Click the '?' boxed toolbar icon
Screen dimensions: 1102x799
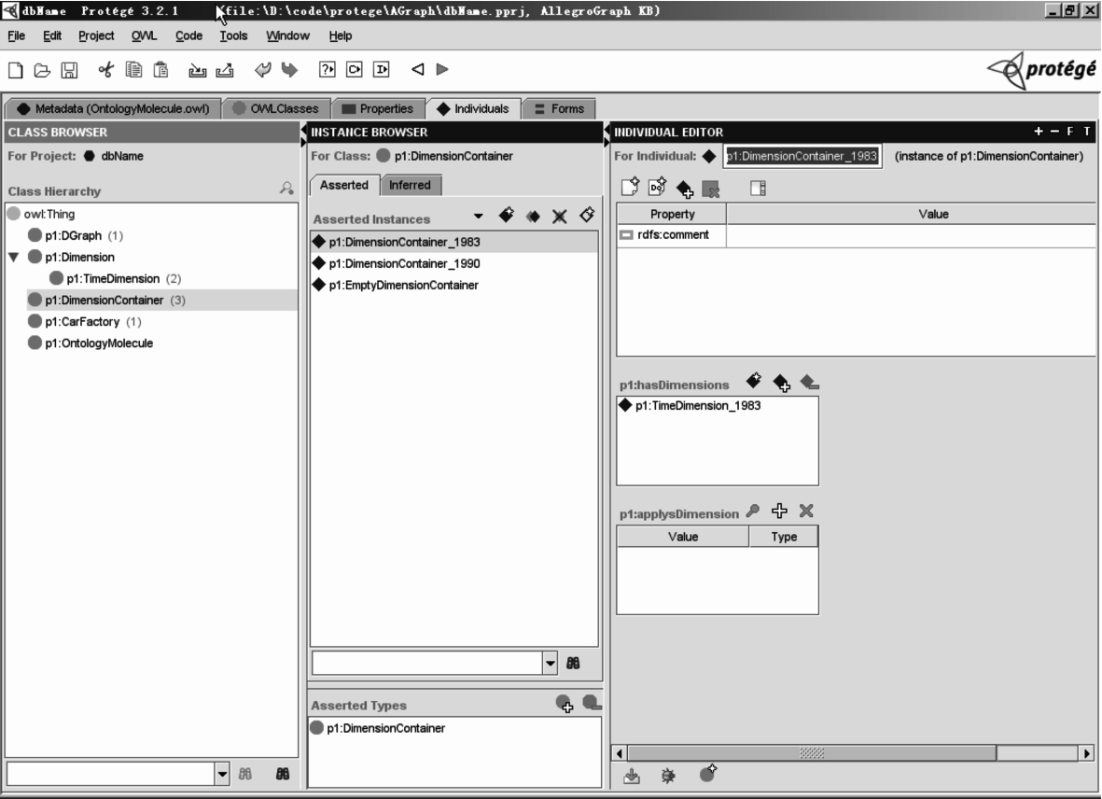coord(327,69)
